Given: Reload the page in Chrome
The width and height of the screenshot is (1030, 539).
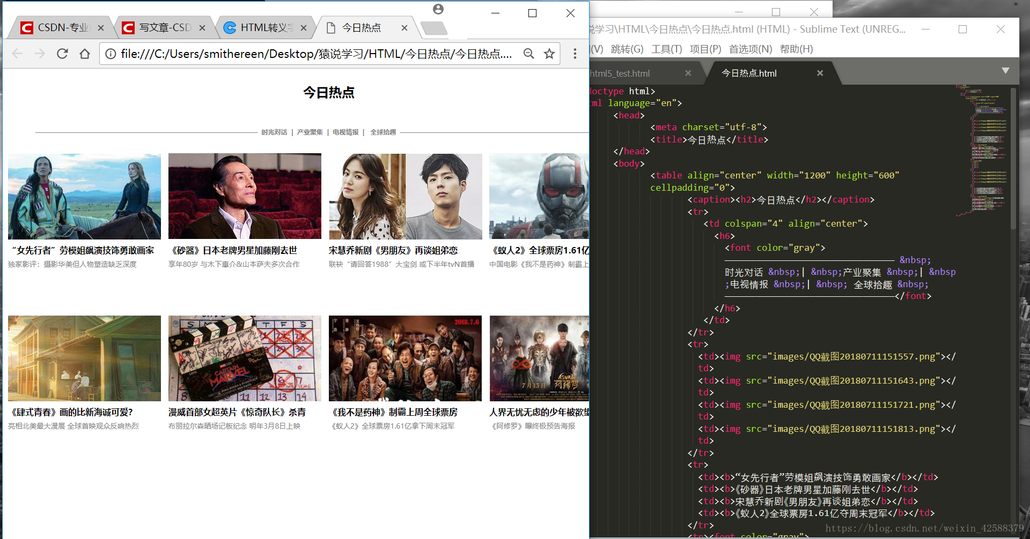Looking at the screenshot, I should (x=62, y=54).
